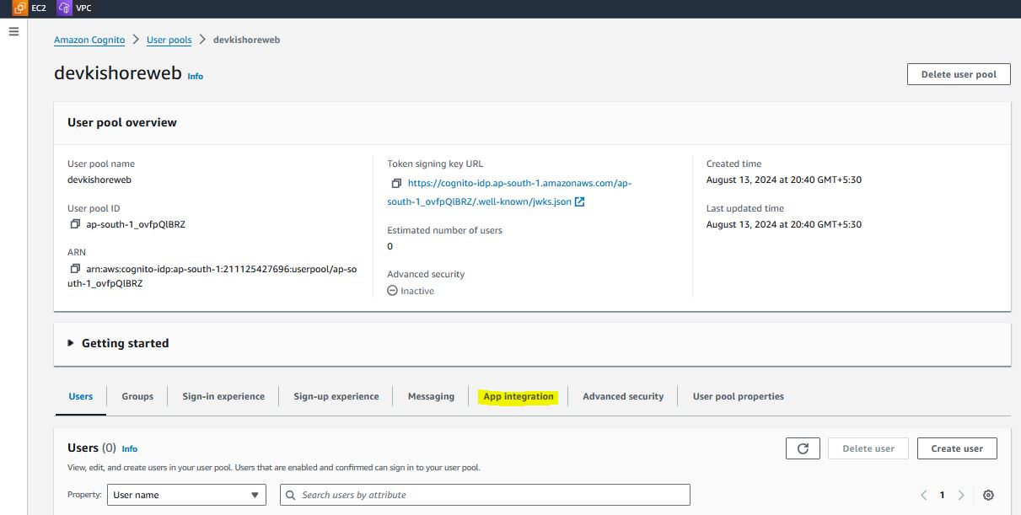Image resolution: width=1021 pixels, height=515 pixels.
Task: Refresh the users list
Action: (x=803, y=448)
